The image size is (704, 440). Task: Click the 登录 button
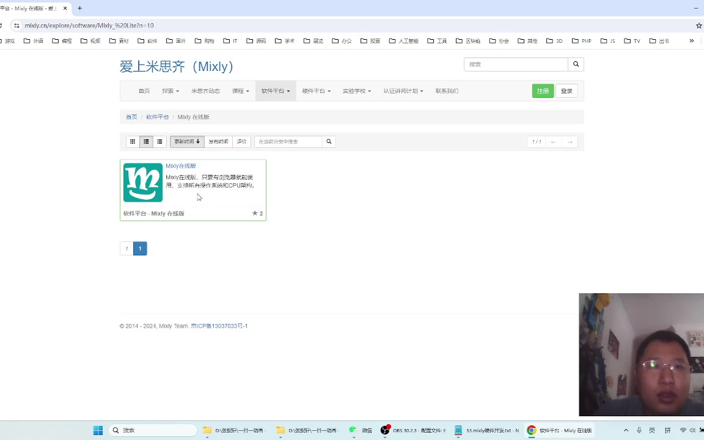click(x=566, y=90)
